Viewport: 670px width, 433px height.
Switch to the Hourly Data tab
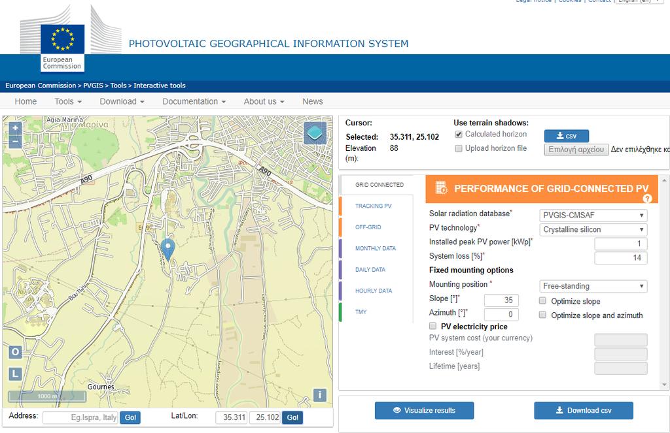374,291
